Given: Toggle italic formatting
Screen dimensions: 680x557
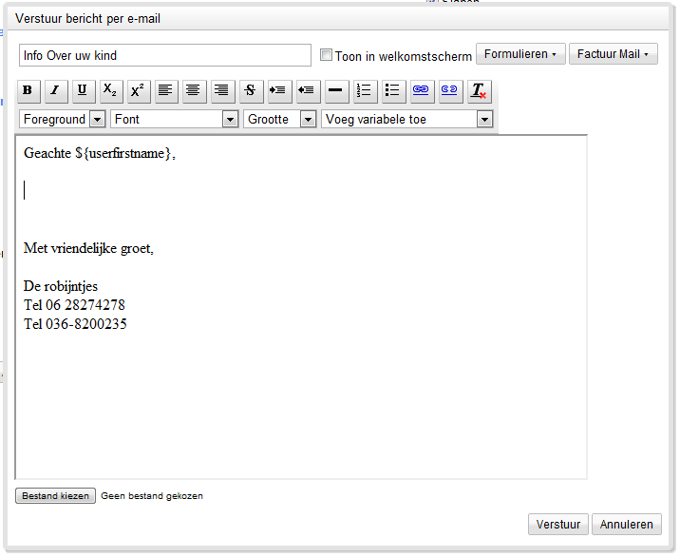Looking at the screenshot, I should pyautogui.click(x=54, y=91).
